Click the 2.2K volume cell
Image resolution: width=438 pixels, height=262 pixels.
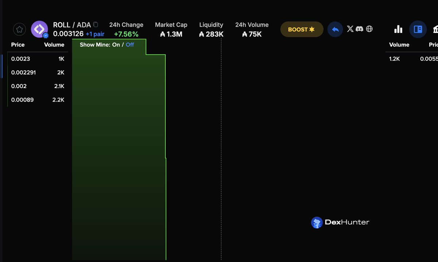pyautogui.click(x=58, y=100)
